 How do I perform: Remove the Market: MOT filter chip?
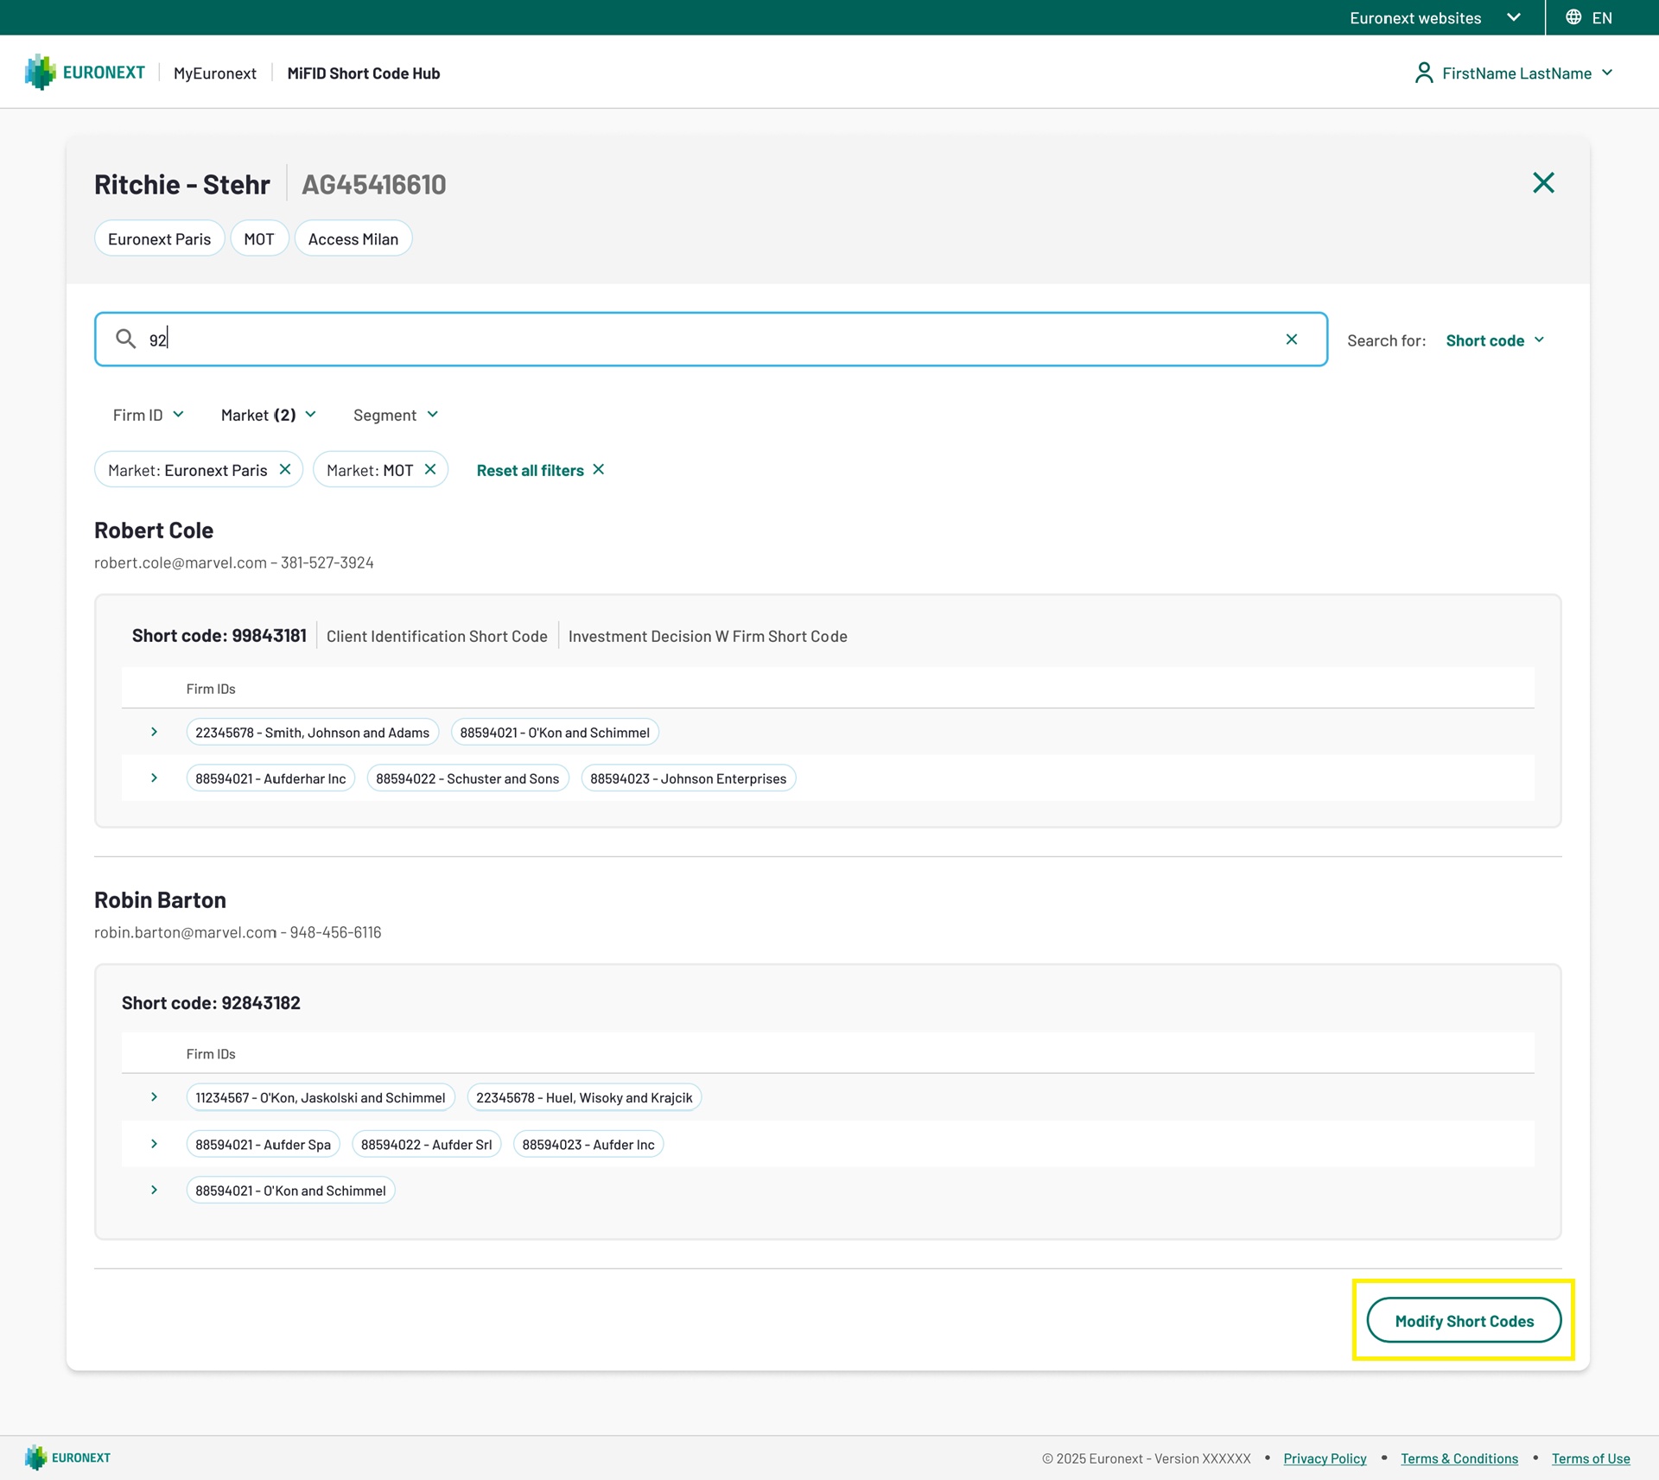(430, 469)
